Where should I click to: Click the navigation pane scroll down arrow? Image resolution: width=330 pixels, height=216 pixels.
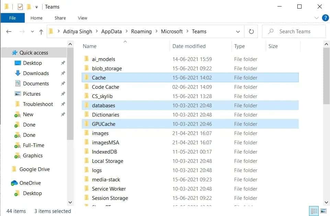tap(70, 202)
